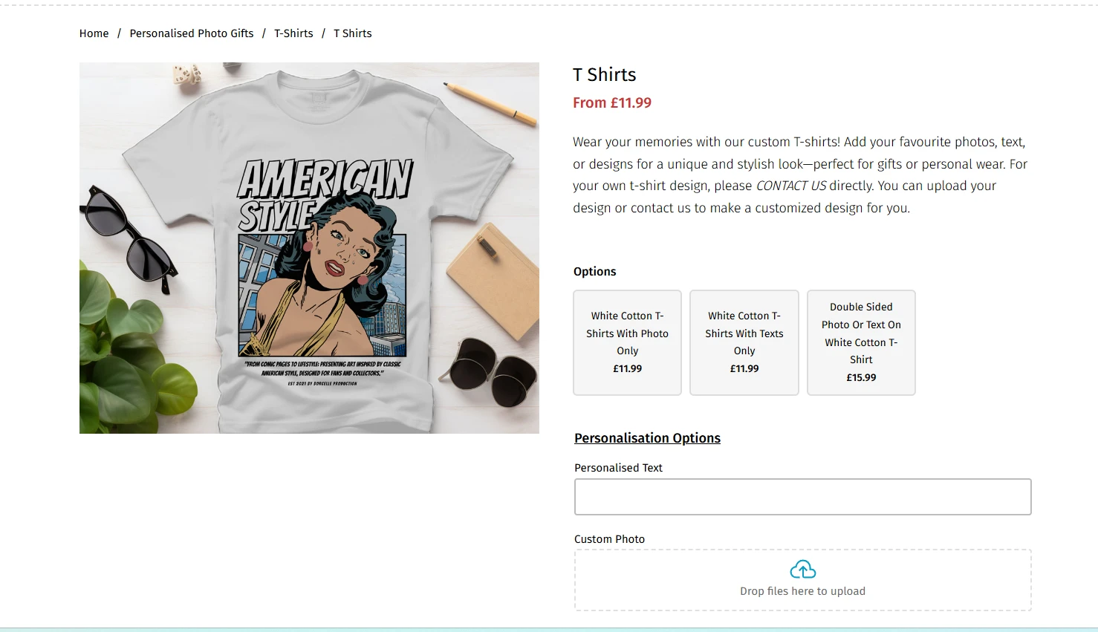Click the From £11.99 price text
The image size is (1098, 632).
coord(612,103)
